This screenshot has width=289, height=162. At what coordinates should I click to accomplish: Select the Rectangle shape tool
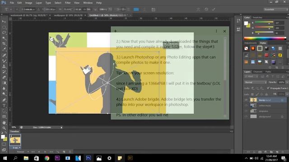pos(4,117)
